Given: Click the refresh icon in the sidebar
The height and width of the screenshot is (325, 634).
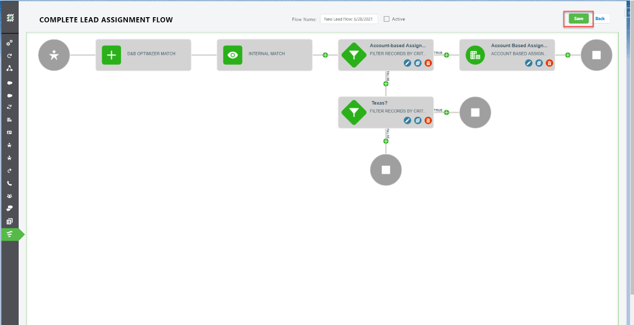Looking at the screenshot, I should [x=10, y=55].
